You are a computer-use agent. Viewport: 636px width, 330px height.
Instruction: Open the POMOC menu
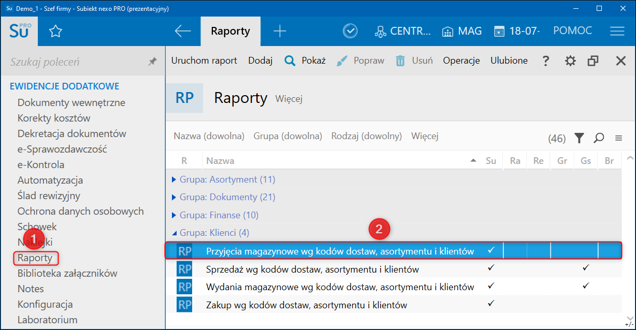click(572, 31)
